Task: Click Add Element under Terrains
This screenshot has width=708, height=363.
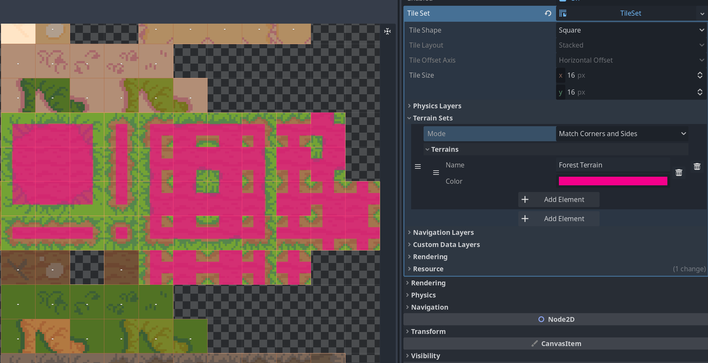Action: [558, 199]
